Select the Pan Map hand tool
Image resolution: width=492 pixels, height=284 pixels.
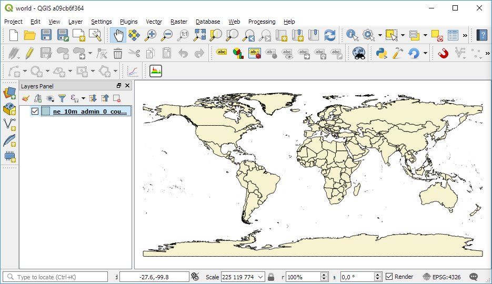[x=118, y=35]
